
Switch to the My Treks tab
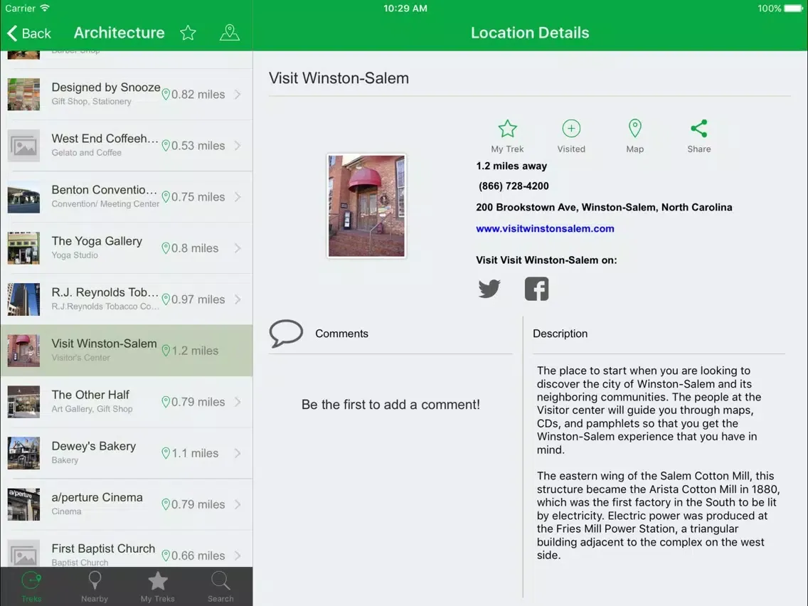pyautogui.click(x=158, y=587)
